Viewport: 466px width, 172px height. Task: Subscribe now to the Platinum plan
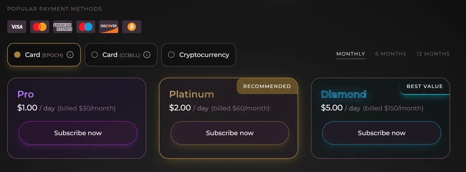coord(229,133)
